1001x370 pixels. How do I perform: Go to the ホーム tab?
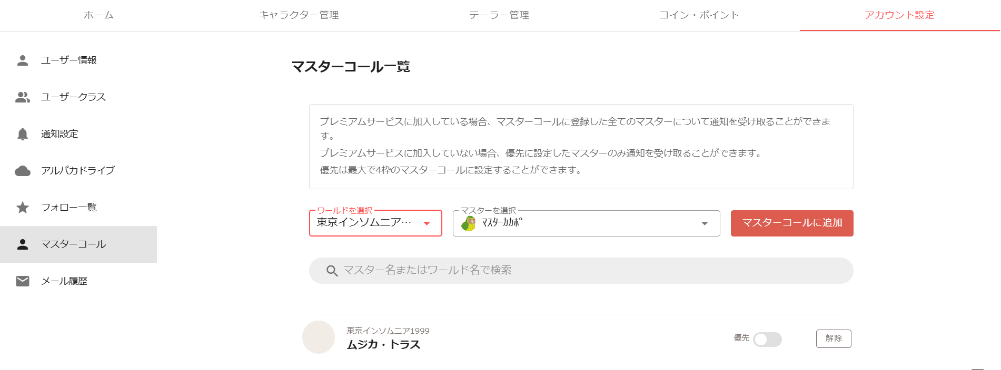pyautogui.click(x=99, y=15)
